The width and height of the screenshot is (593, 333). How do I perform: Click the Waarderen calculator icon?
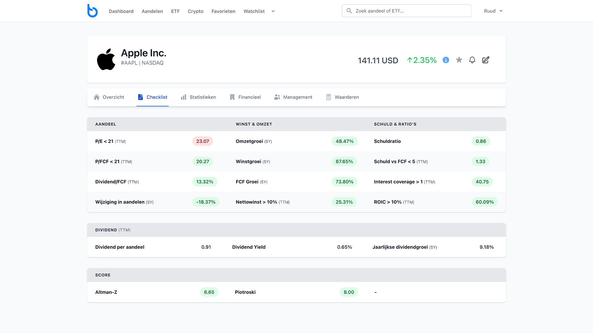pos(329,97)
